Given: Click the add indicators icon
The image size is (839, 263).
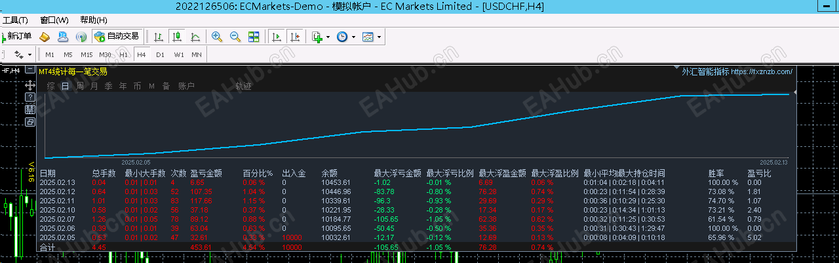Looking at the screenshot, I should 317,37.
